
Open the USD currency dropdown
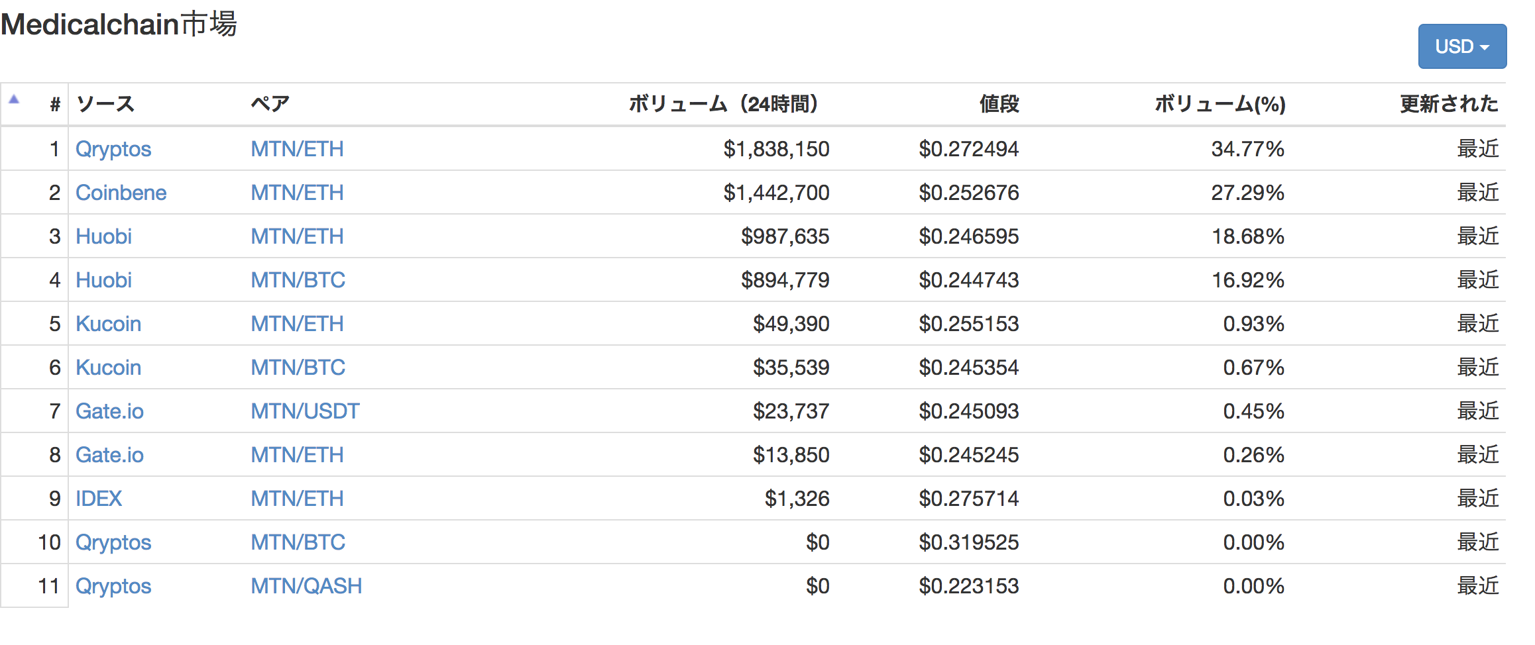point(1462,46)
